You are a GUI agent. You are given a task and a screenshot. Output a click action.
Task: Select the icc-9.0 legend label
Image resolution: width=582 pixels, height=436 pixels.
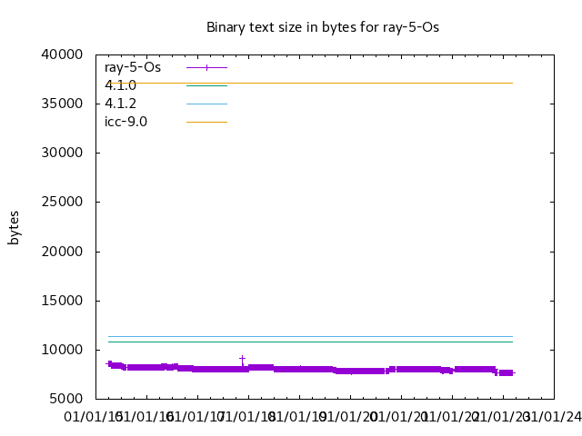coord(125,122)
